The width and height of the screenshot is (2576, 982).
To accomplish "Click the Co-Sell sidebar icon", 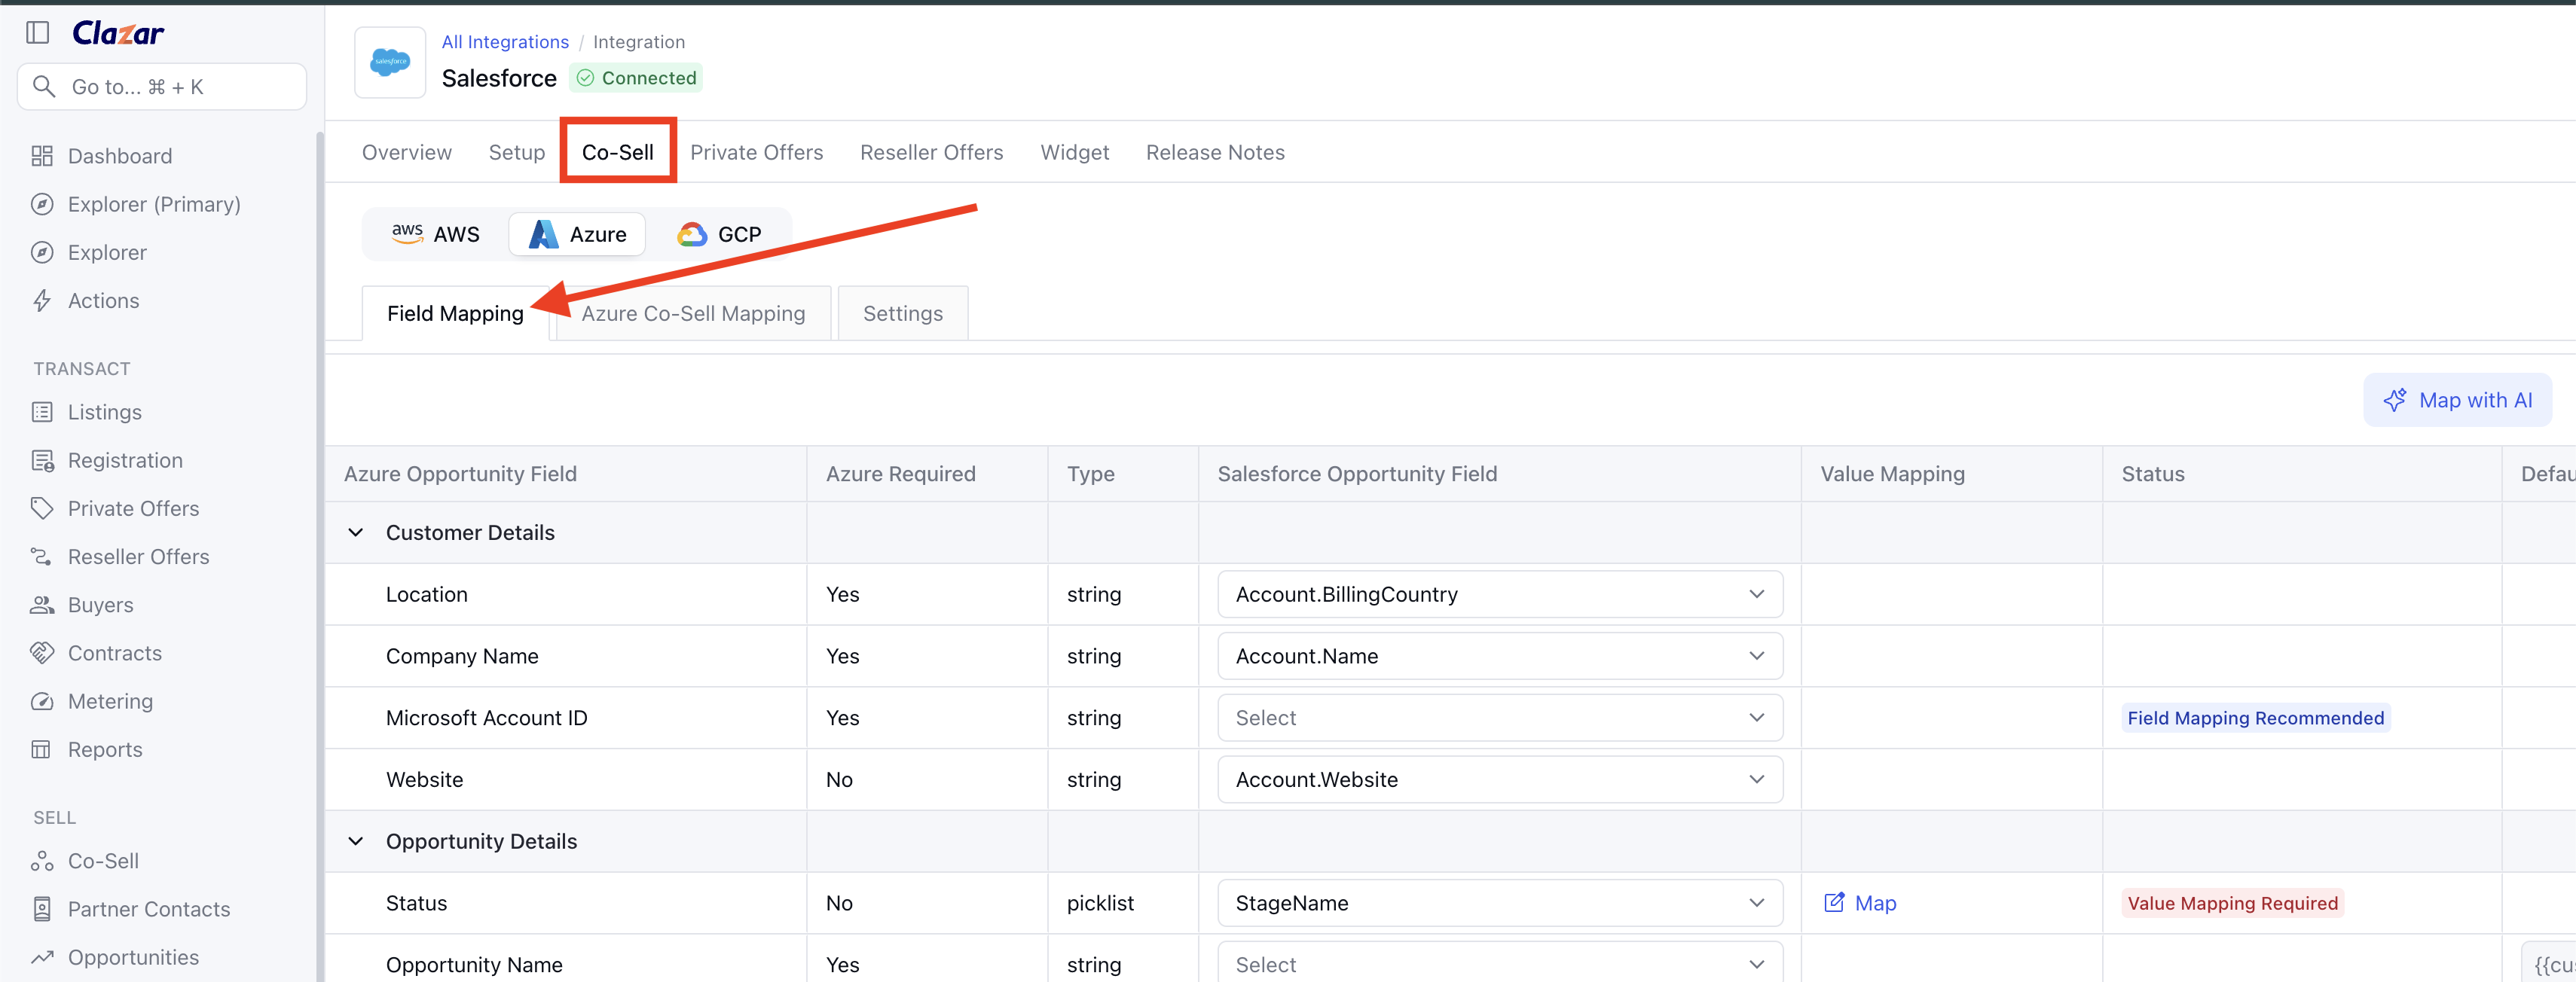I will pyautogui.click(x=42, y=861).
